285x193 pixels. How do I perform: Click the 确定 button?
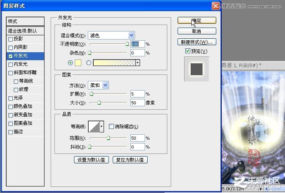pyautogui.click(x=197, y=20)
